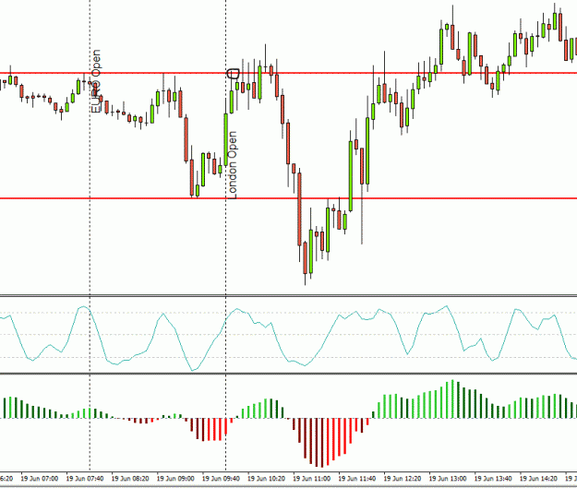The image size is (577, 488).
Task: Click the '19 Jun 07:00' time label
Action: point(40,479)
